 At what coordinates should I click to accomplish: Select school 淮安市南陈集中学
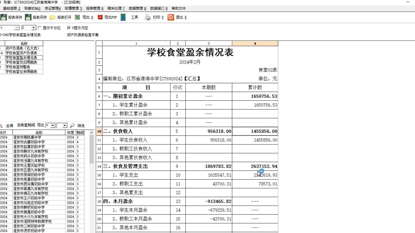pyautogui.click(x=39, y=137)
